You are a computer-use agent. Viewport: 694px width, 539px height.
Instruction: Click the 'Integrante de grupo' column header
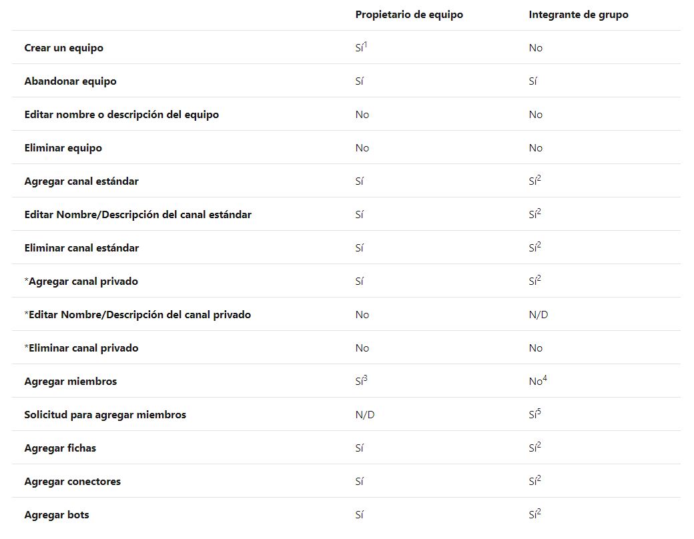coord(579,15)
